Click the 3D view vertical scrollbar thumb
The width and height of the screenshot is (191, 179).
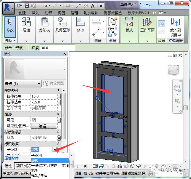click(186, 108)
